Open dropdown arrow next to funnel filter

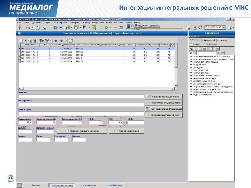(51, 41)
